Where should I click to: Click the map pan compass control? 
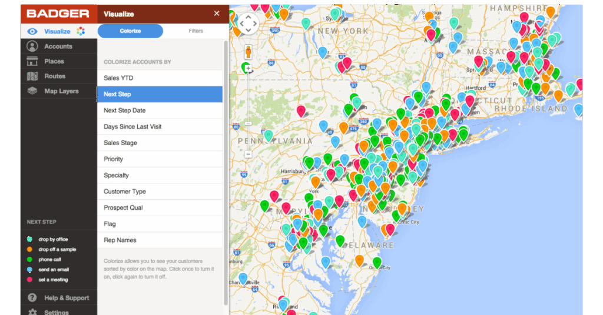point(248,24)
